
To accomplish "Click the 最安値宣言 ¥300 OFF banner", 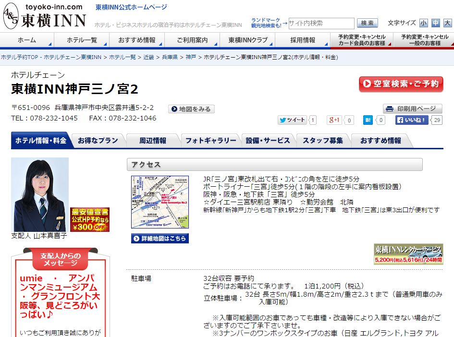I will coord(90,219).
